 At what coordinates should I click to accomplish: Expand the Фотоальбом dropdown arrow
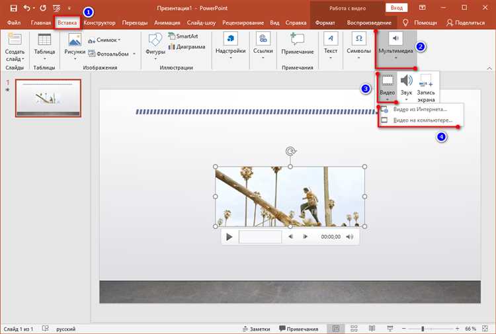(134, 54)
